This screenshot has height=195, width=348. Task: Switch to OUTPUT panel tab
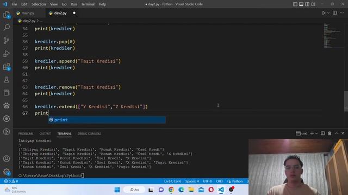(x=45, y=134)
